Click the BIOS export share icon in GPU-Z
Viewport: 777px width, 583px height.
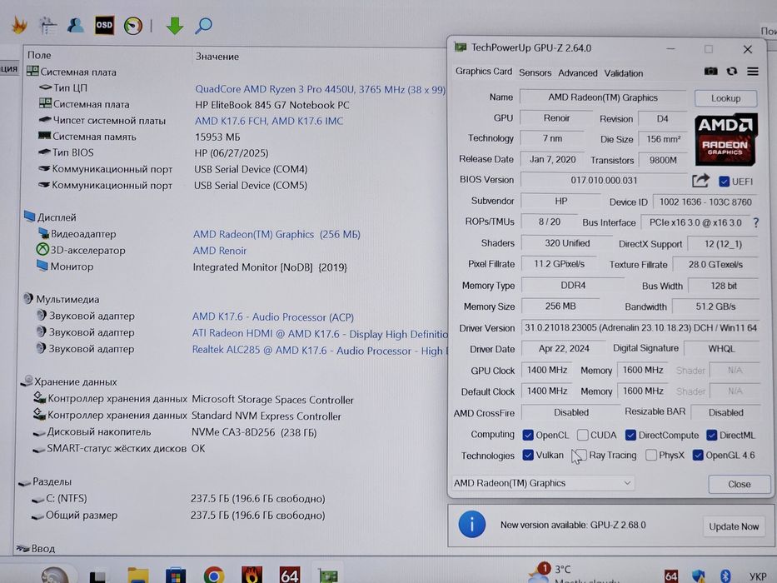(700, 181)
